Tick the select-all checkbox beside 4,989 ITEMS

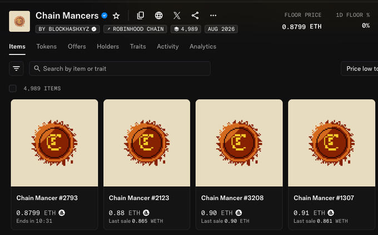(13, 88)
